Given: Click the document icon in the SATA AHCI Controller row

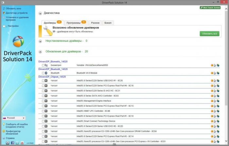Looking at the screenshot, I should click(215, 96).
